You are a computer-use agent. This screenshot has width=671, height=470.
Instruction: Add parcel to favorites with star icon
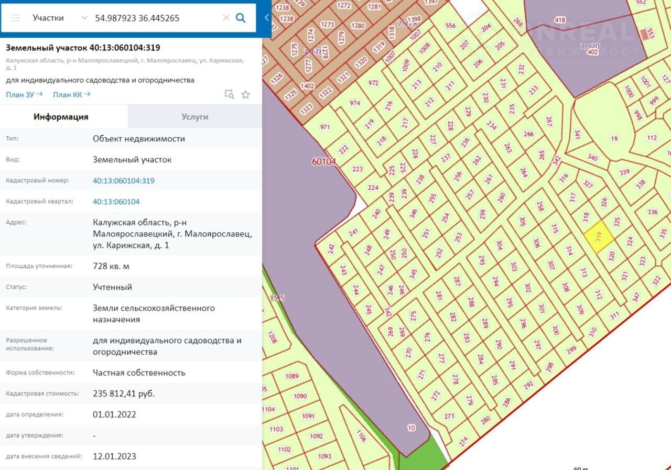245,95
